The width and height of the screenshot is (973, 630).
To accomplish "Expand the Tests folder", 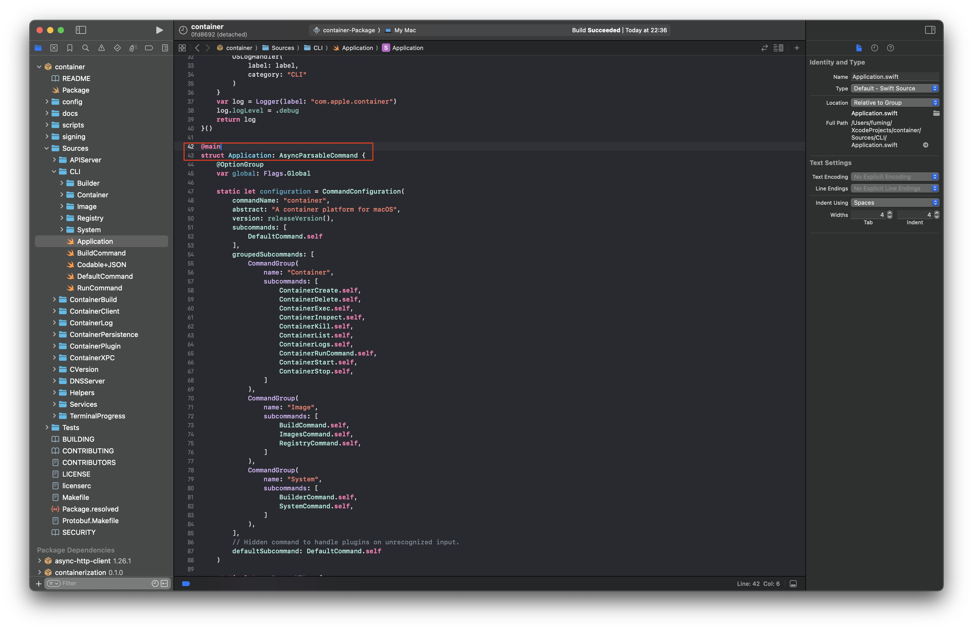I will point(47,427).
